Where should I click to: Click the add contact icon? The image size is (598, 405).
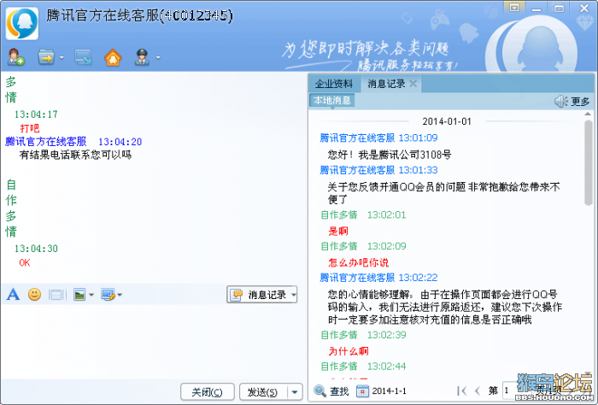[x=16, y=57]
